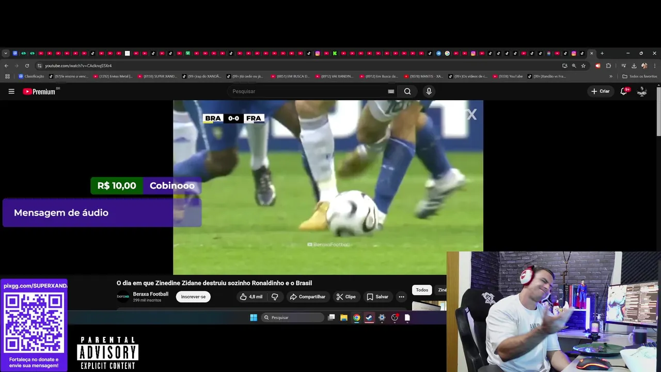Open Chrome three-dot menu
Image resolution: width=661 pixels, height=372 pixels.
[655, 66]
